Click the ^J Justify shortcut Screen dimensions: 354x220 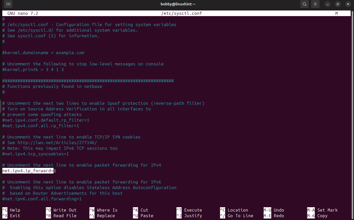pos(189,216)
